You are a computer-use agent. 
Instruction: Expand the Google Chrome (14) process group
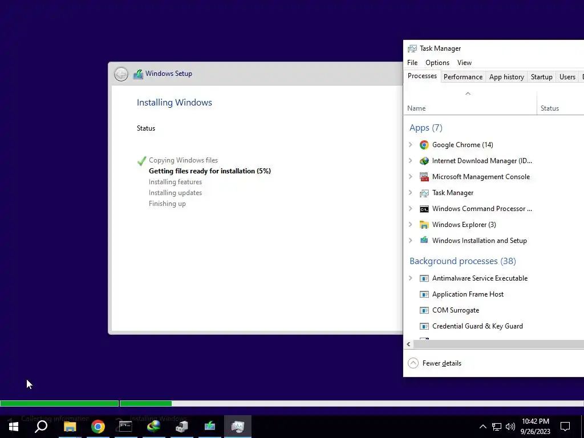coord(411,144)
